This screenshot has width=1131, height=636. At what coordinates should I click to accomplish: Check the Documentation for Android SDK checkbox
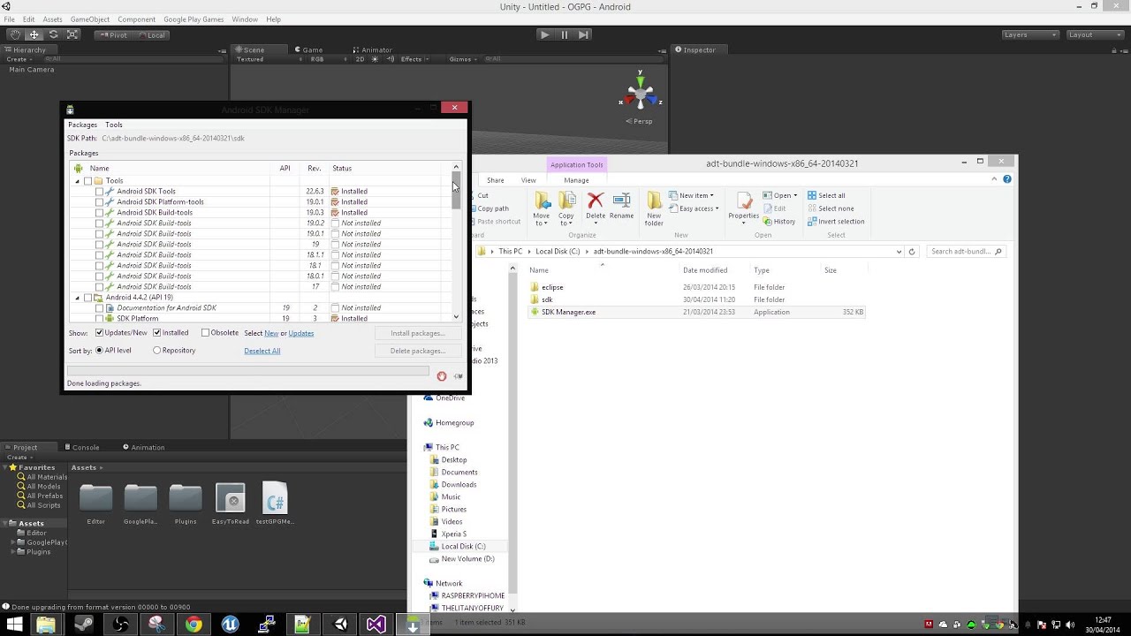(x=99, y=308)
